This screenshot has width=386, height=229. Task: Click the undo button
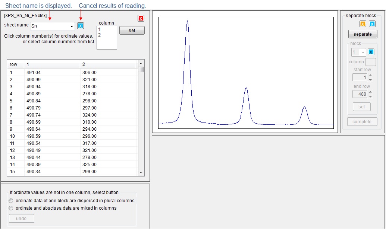pyautogui.click(x=21, y=219)
